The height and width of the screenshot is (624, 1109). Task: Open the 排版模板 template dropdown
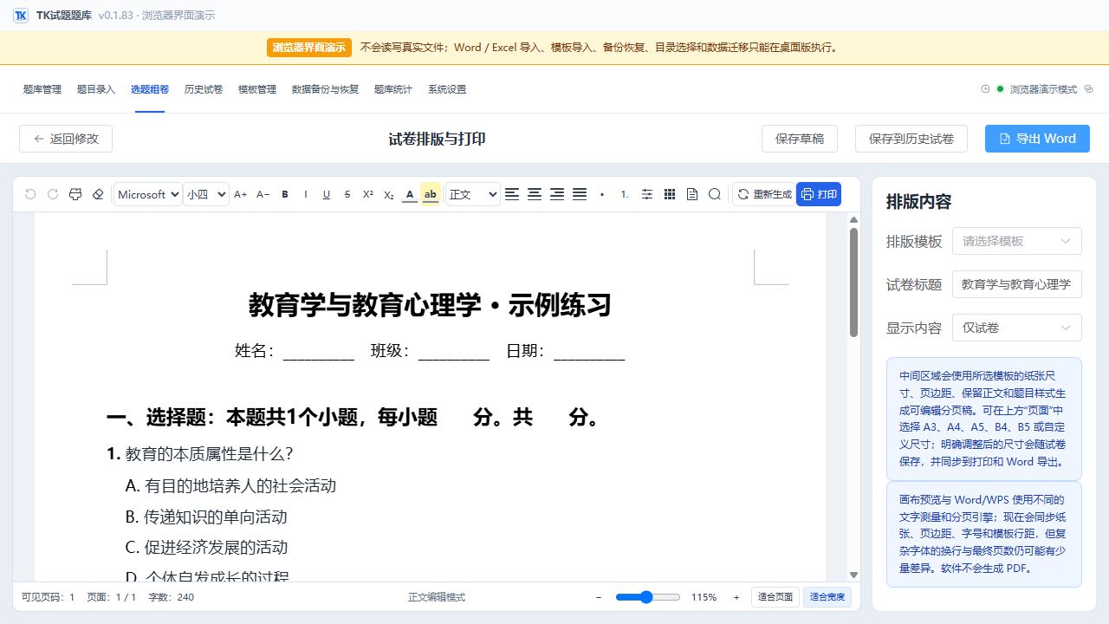pyautogui.click(x=1017, y=241)
